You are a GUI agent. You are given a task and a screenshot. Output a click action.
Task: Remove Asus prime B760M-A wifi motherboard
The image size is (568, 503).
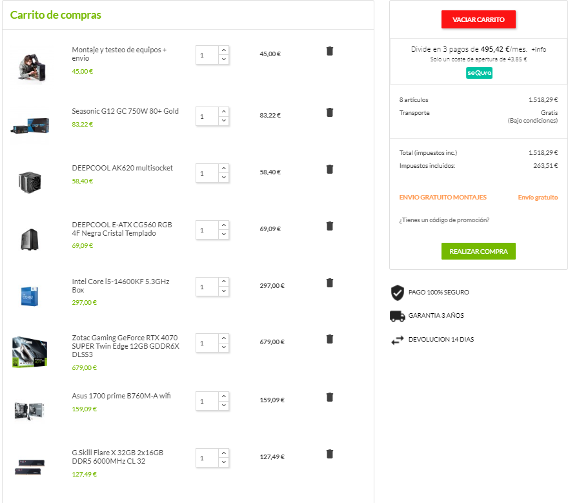330,397
